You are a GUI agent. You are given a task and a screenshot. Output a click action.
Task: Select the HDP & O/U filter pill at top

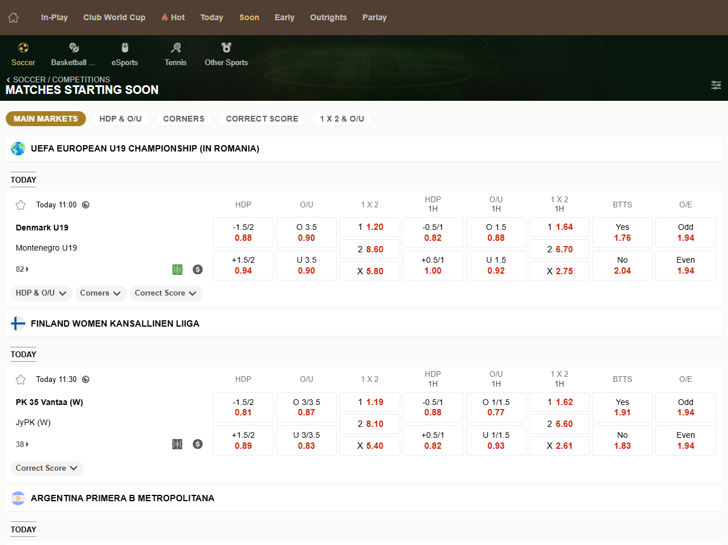click(x=121, y=119)
